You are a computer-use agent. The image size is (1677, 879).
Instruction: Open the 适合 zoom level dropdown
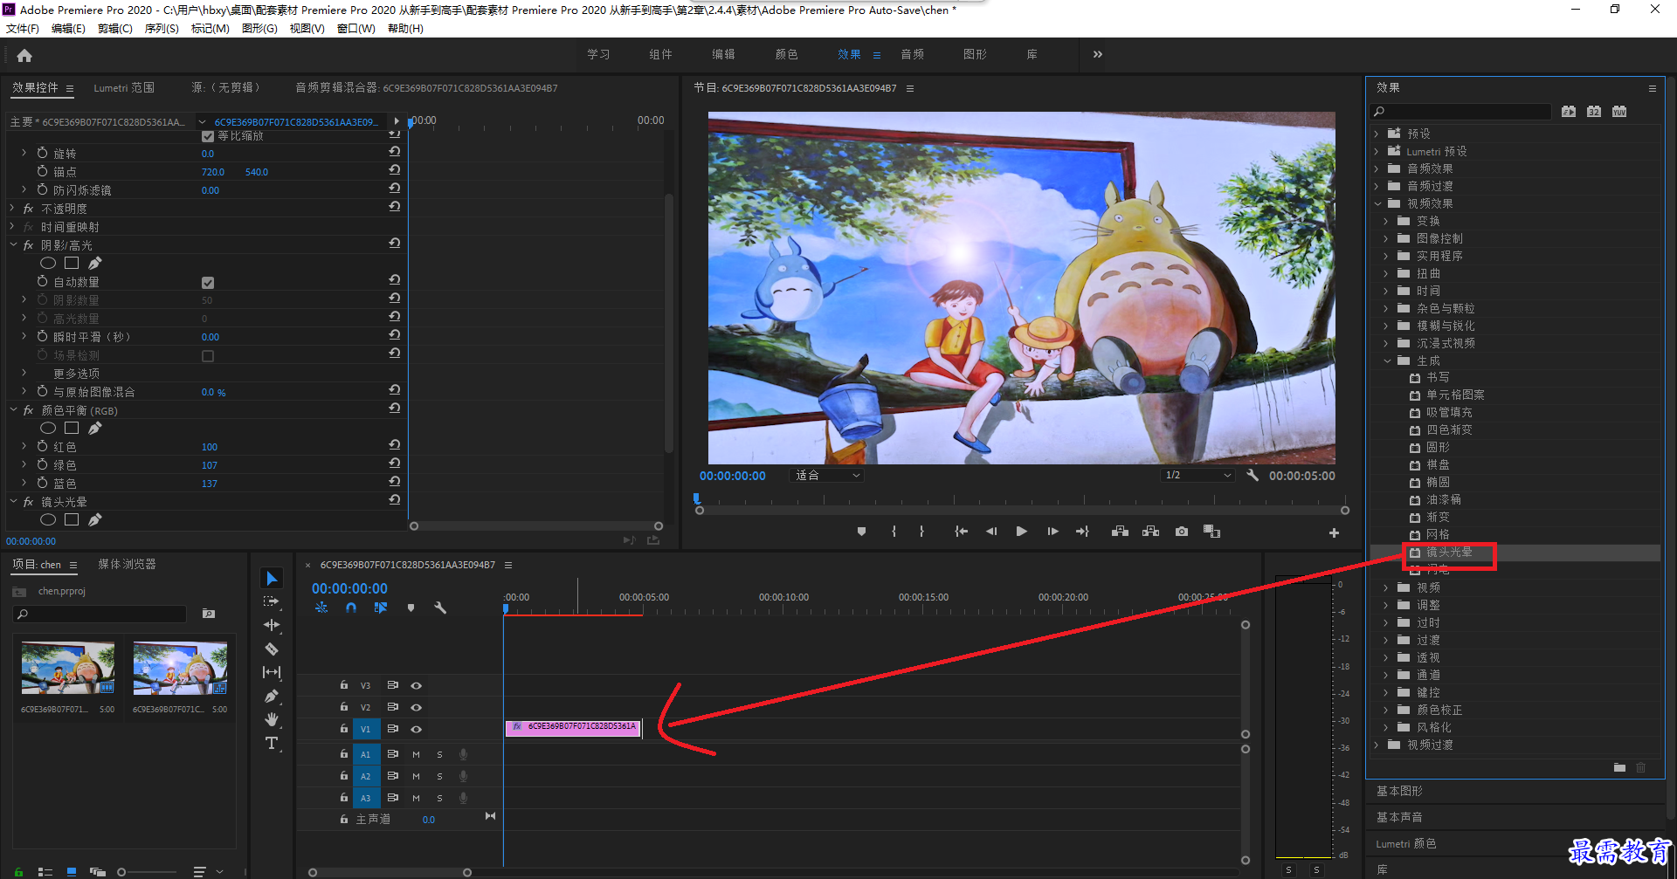(x=826, y=476)
